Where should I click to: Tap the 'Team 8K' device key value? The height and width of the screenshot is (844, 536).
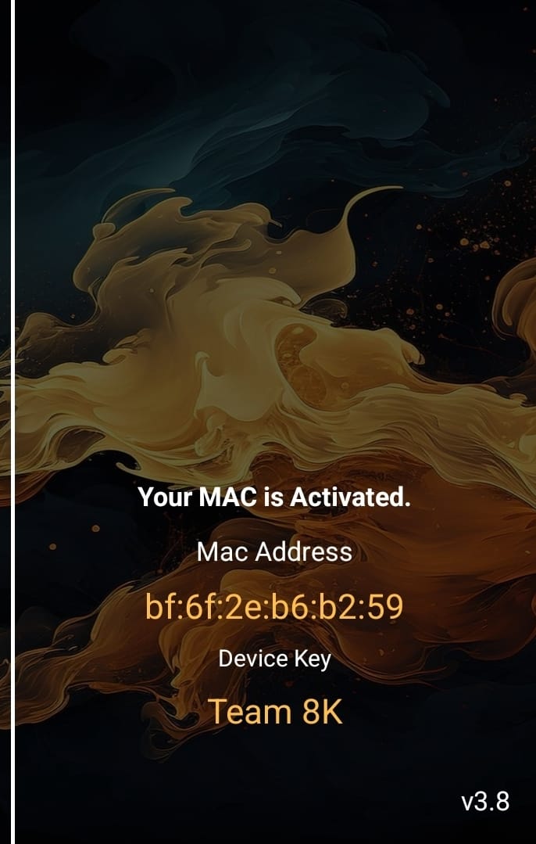point(275,712)
